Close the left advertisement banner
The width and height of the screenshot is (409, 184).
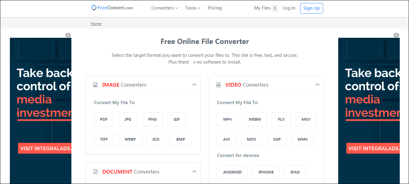tap(68, 35)
